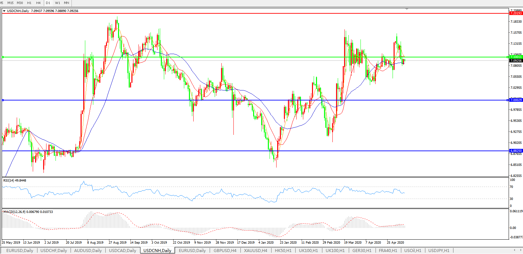Choose the MN monthly timeframe

pyautogui.click(x=67, y=3)
